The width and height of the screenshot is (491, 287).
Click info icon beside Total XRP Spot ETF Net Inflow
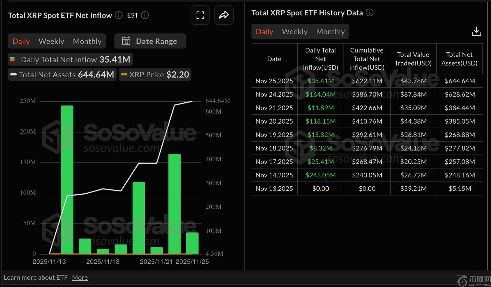click(119, 15)
